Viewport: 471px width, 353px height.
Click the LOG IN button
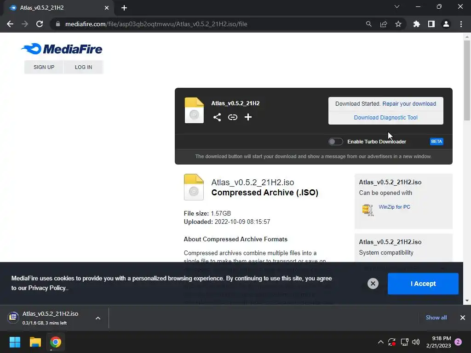pyautogui.click(x=83, y=67)
